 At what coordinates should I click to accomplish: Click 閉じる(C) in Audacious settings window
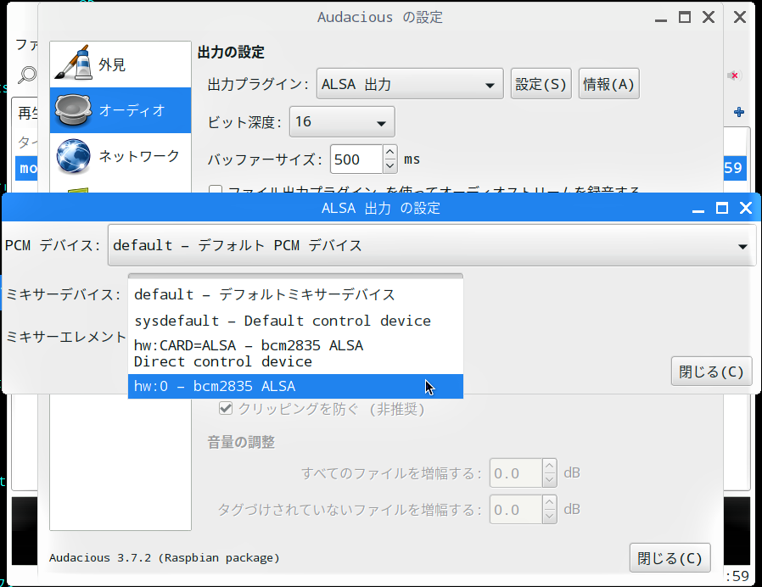(670, 558)
